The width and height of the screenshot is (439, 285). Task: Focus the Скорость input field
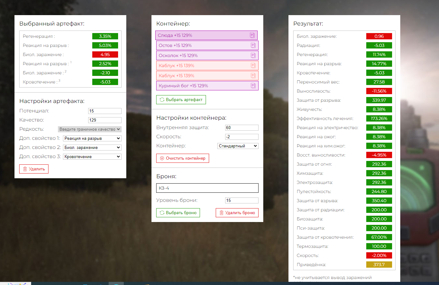pos(242,137)
